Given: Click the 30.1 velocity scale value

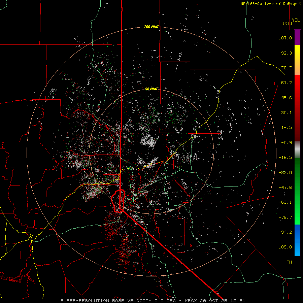Looking at the screenshot, I should (x=287, y=113).
